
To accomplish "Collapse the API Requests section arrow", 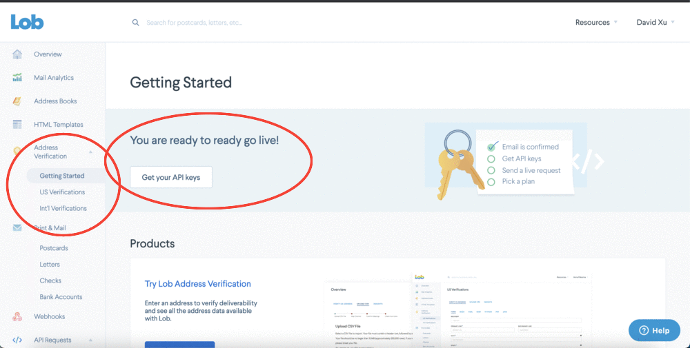I will [90, 340].
